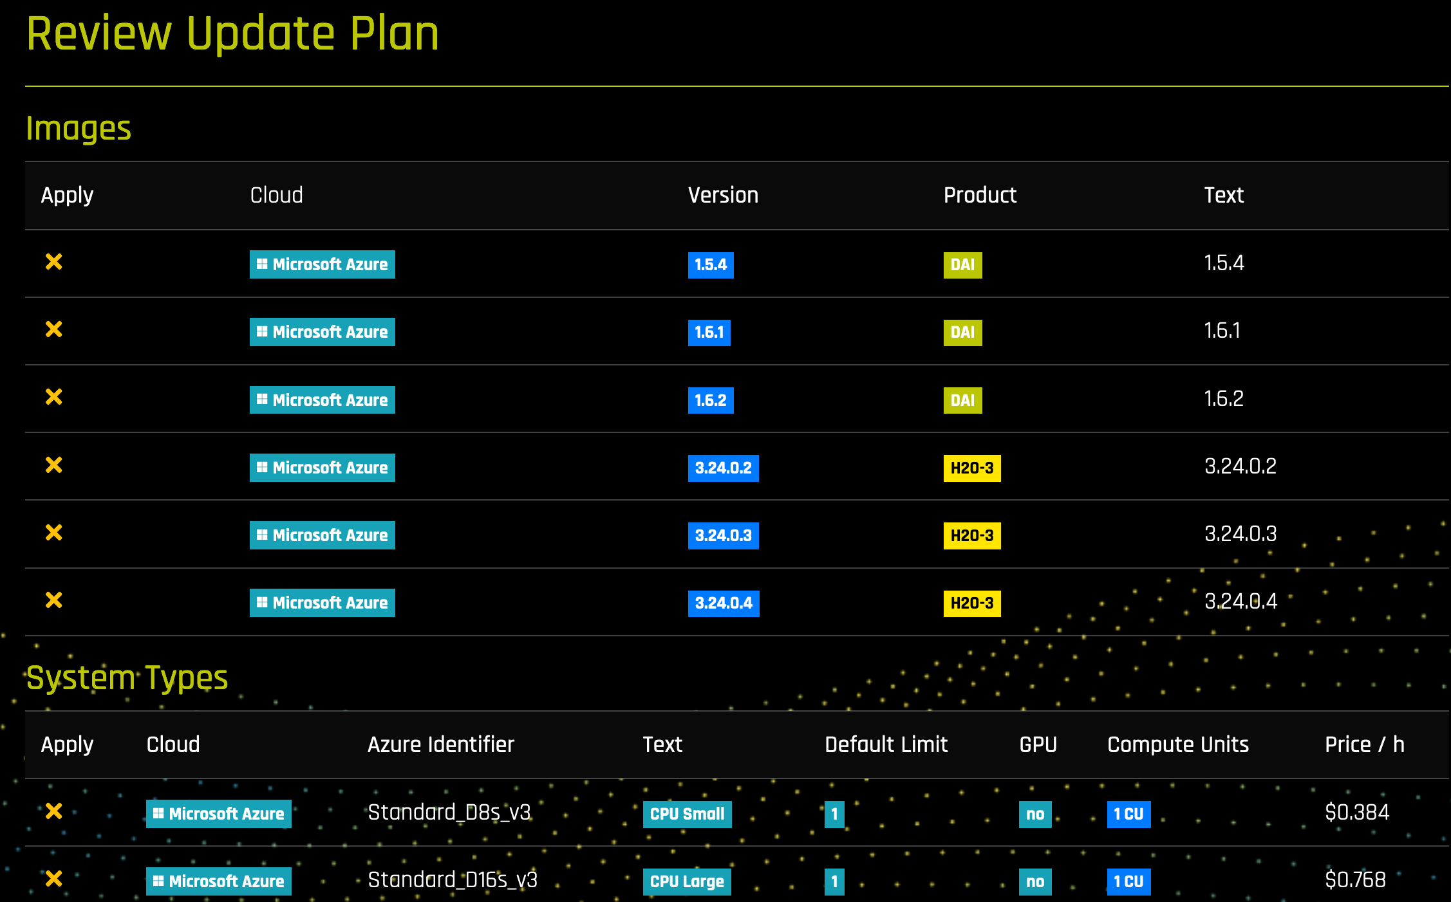Click plain text 3.24.0.4 in Text column
1451x902 pixels.
tap(1241, 602)
